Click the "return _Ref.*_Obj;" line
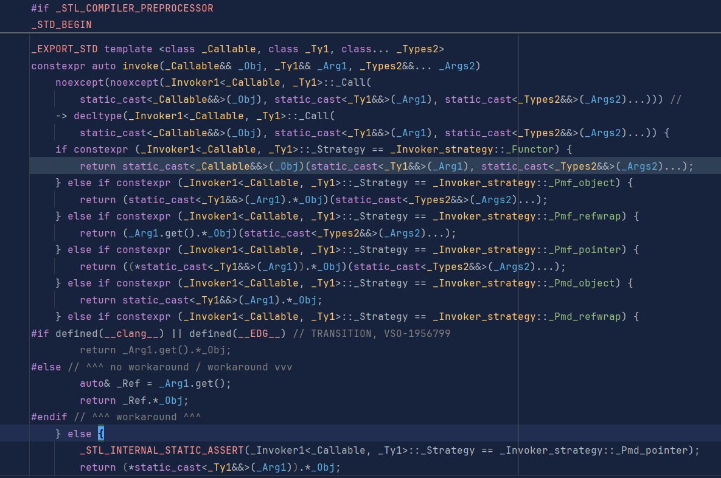721x478 pixels. coord(134,401)
